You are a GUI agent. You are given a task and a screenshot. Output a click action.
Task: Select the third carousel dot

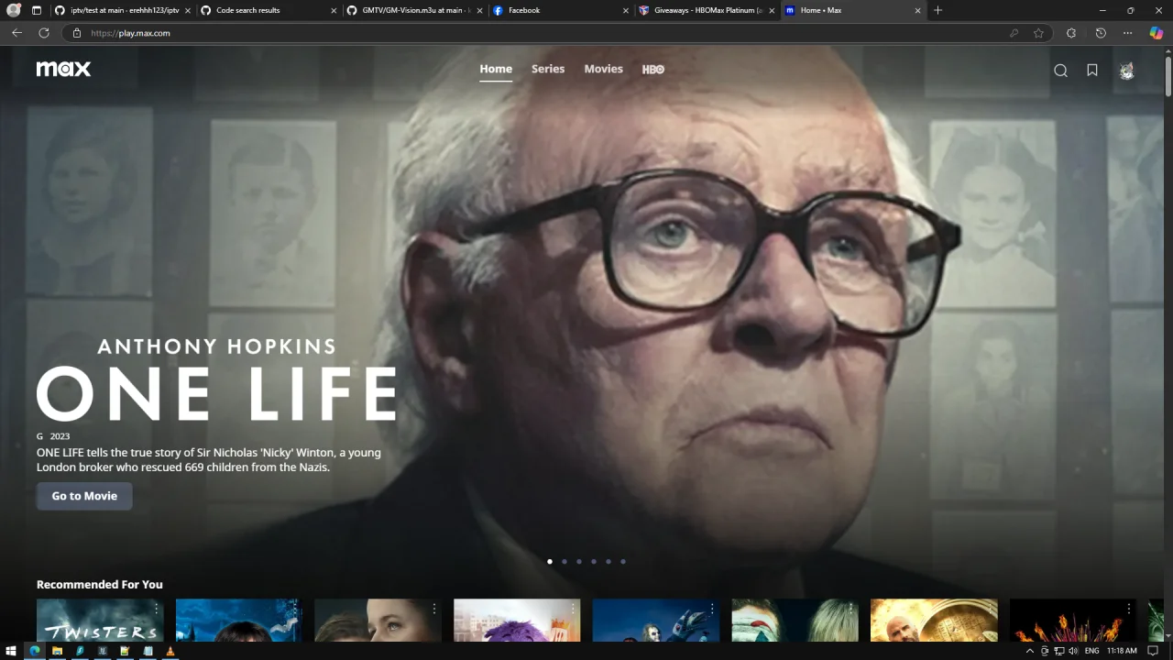tap(579, 561)
